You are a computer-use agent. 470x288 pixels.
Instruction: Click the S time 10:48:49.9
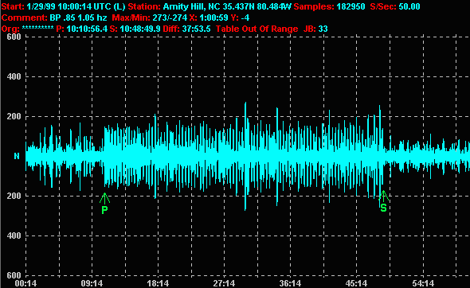pos(139,29)
